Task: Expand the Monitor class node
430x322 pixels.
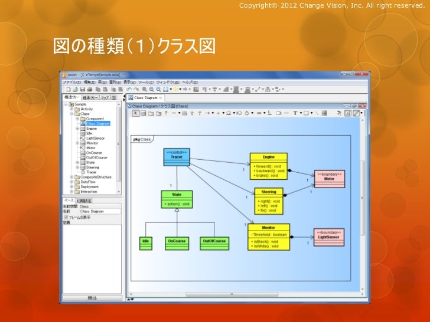Action: (x=77, y=143)
